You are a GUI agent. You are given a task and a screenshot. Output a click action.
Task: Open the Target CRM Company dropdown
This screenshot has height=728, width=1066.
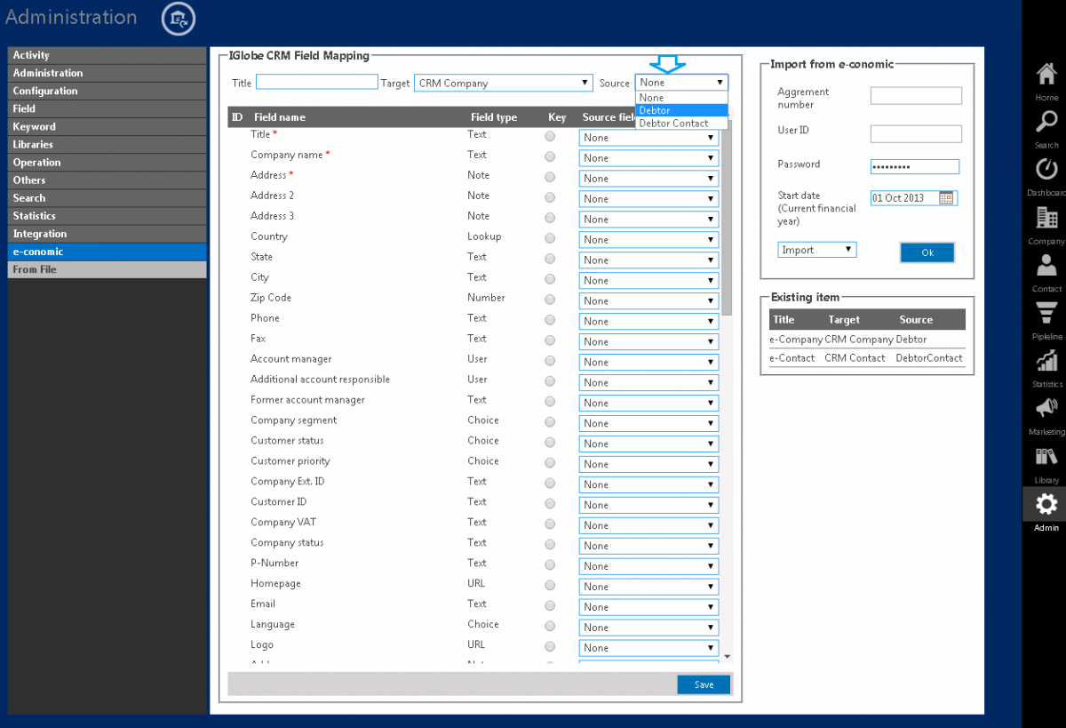504,83
